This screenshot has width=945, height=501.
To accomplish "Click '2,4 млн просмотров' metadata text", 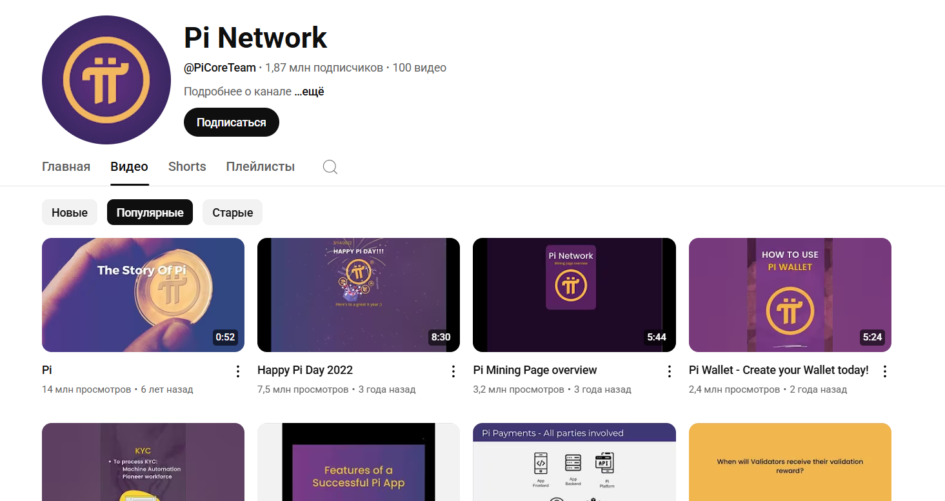I will [x=735, y=389].
